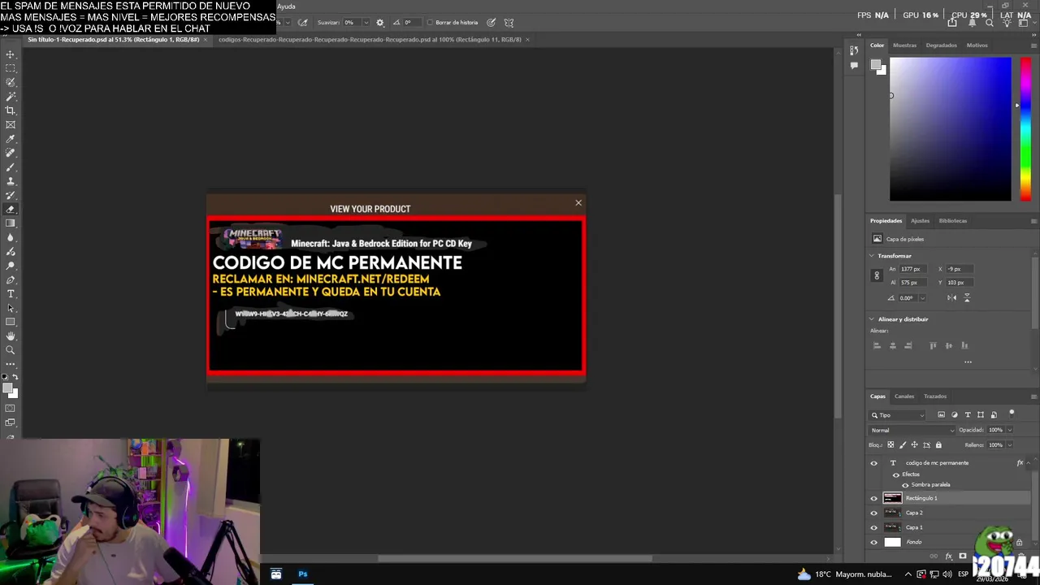Switch to the Bibliotecas tab

click(x=953, y=221)
